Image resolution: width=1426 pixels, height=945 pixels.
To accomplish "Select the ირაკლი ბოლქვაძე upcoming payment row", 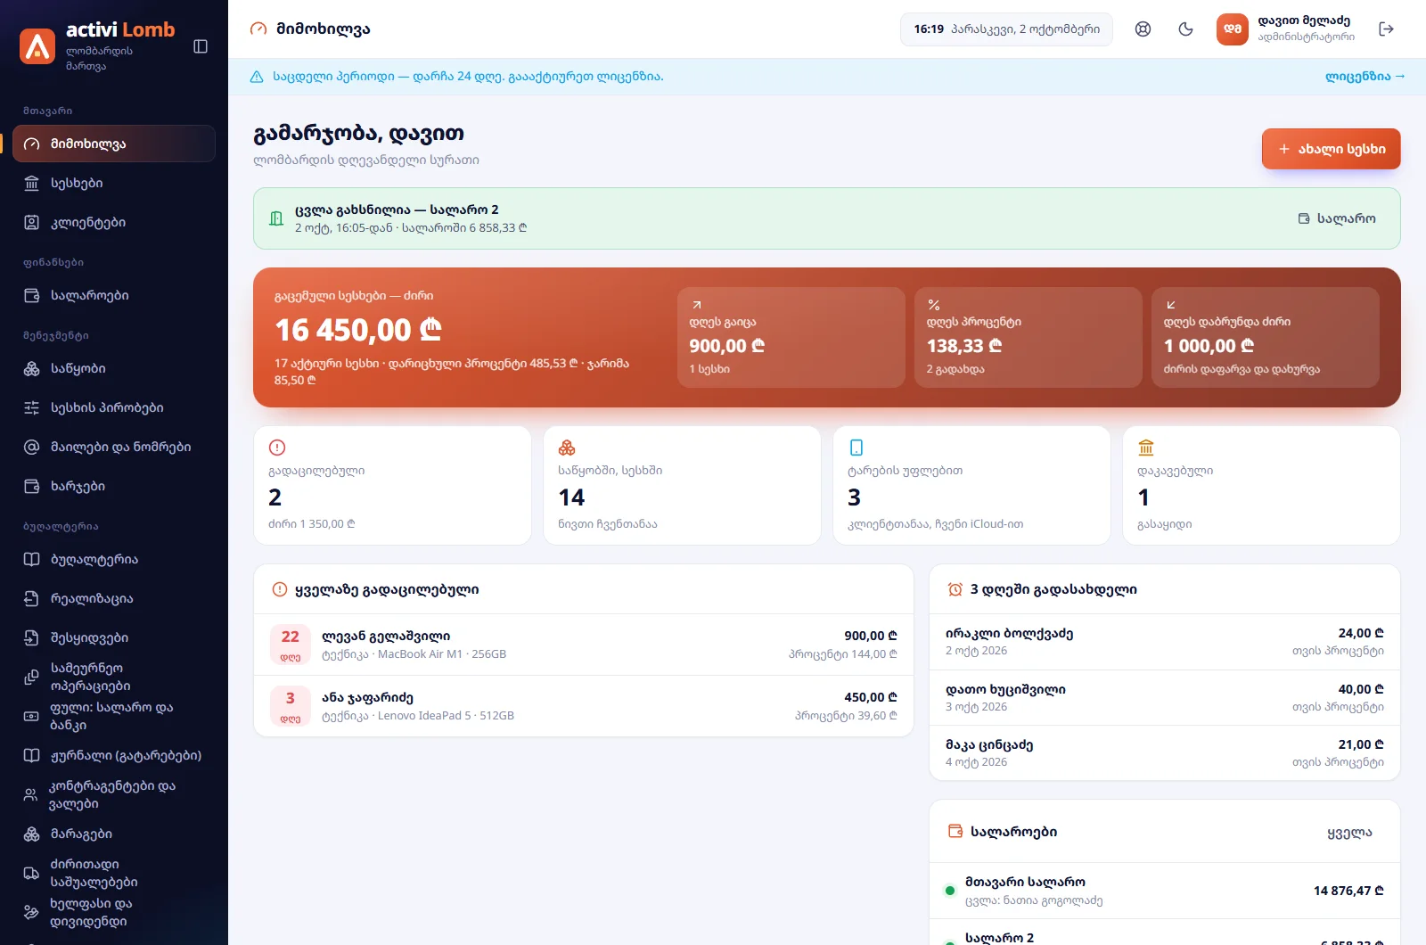I will pos(1165,642).
